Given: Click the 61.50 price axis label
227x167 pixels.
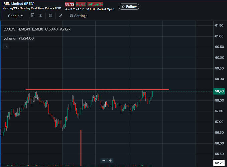Looking at the screenshot, I should pyautogui.click(x=219, y=25).
